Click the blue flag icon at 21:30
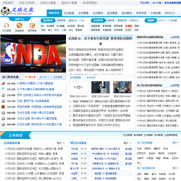The height and width of the screenshot is (181, 181). 3,89
